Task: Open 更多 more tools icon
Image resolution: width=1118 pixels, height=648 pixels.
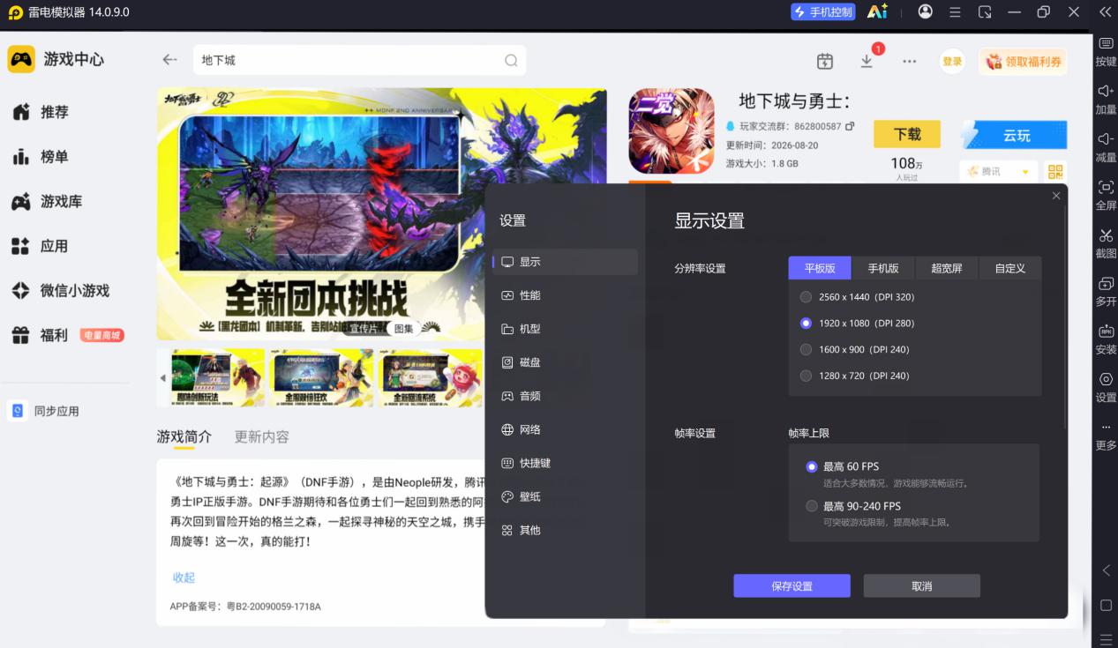Action: pos(1106,428)
